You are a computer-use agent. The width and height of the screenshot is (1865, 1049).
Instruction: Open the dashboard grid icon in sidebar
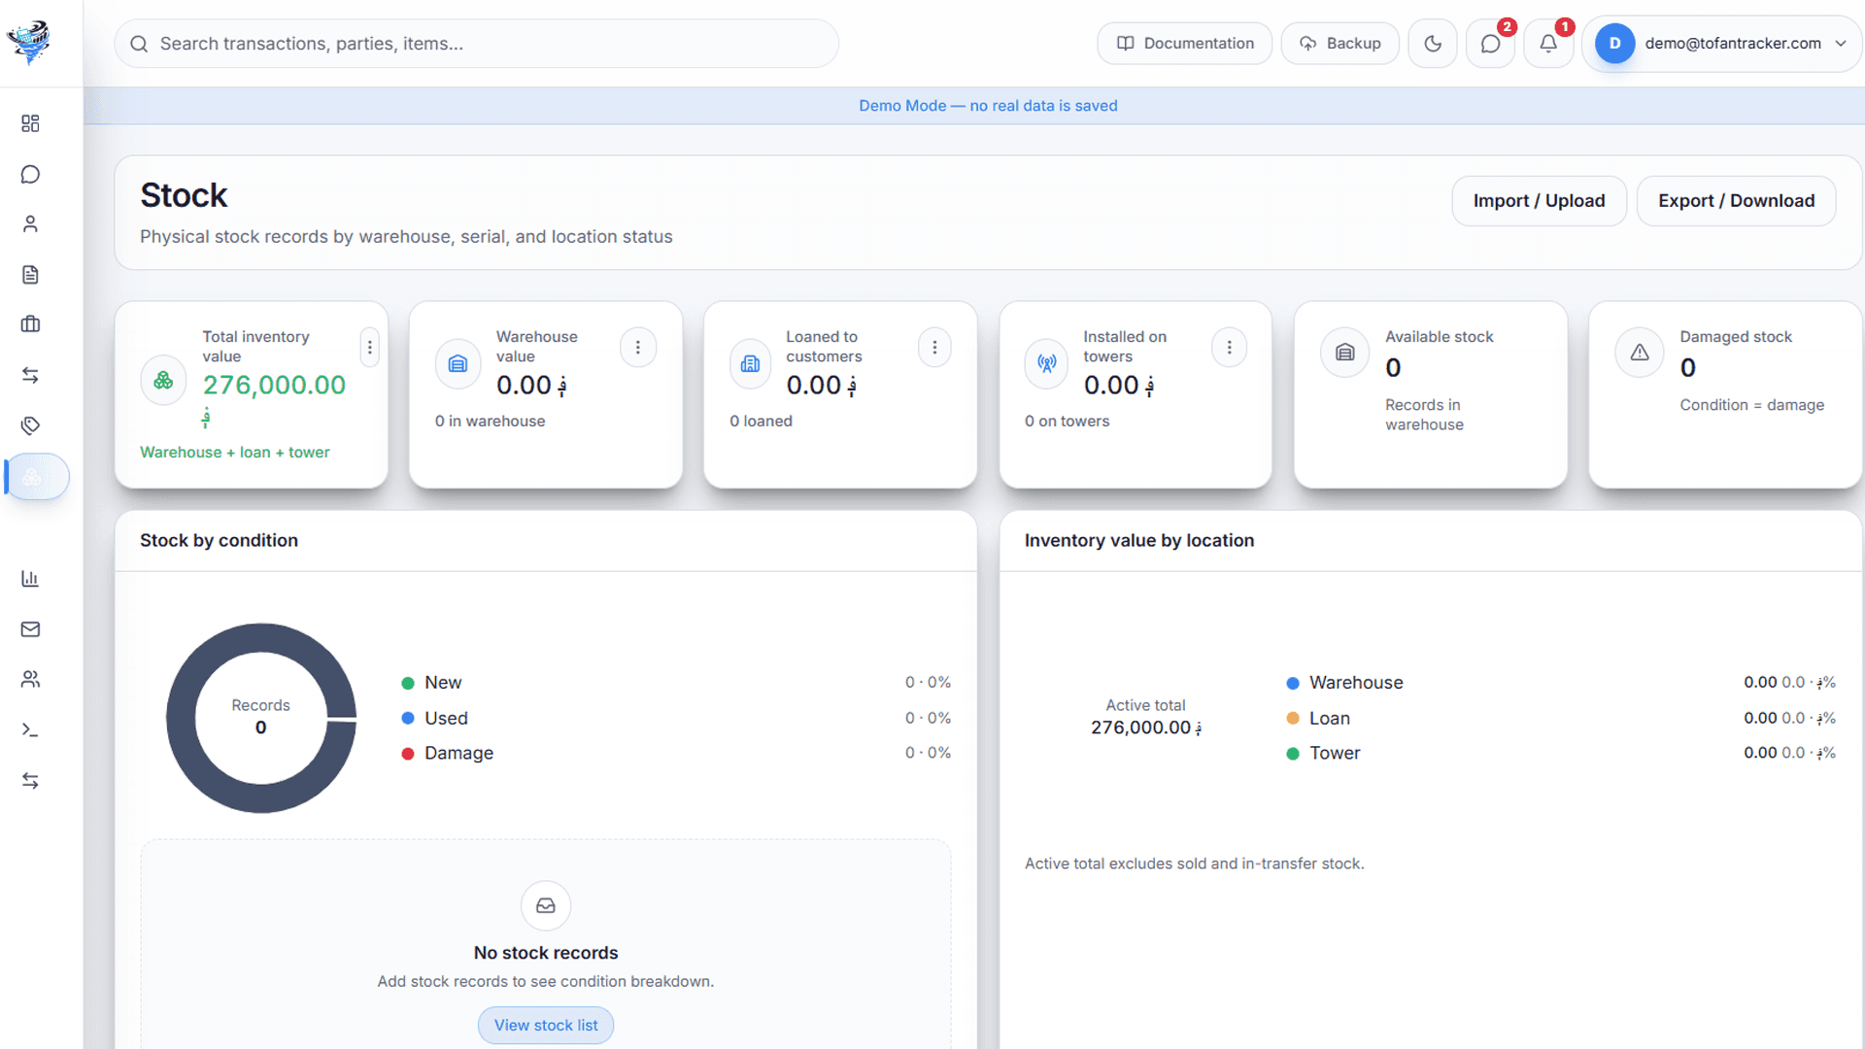[x=30, y=123]
